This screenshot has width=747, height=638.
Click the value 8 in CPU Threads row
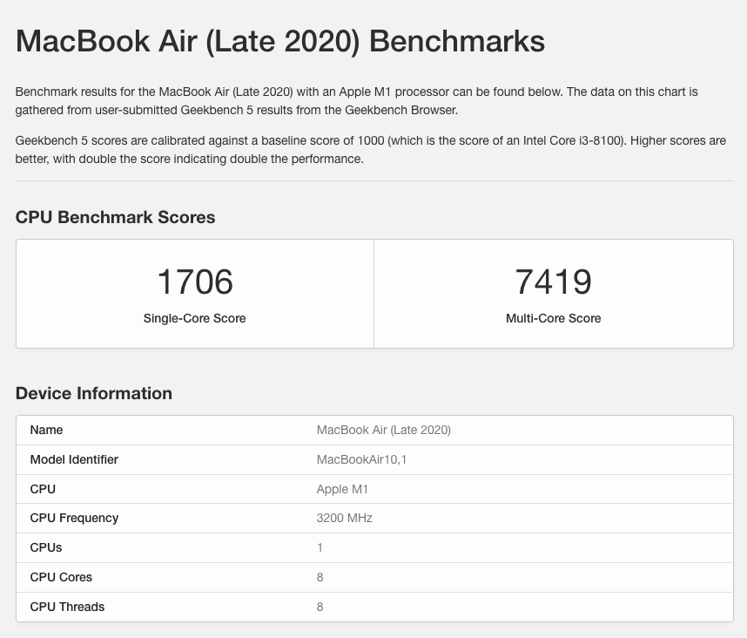[x=320, y=607]
